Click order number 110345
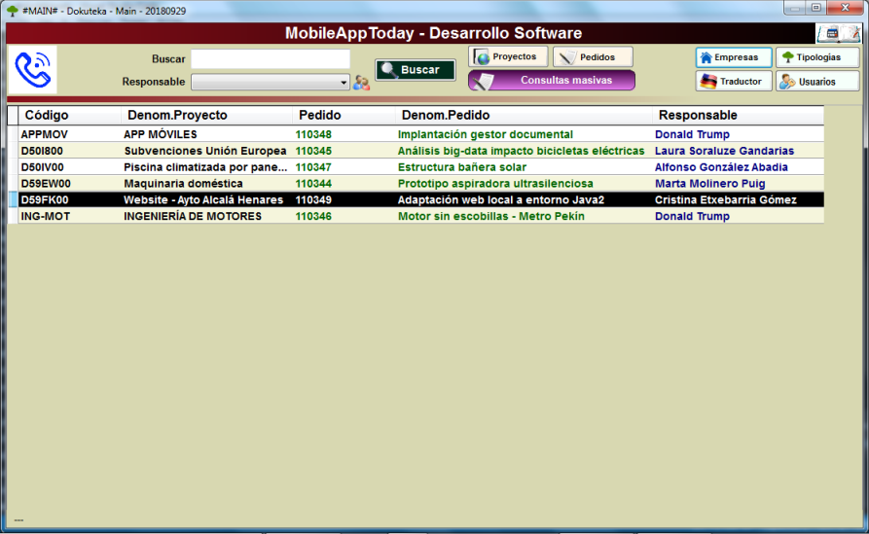Image resolution: width=869 pixels, height=534 pixels. pyautogui.click(x=313, y=151)
